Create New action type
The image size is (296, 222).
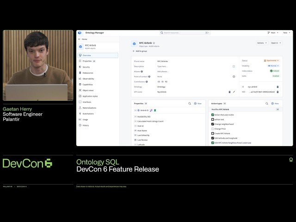(275, 104)
